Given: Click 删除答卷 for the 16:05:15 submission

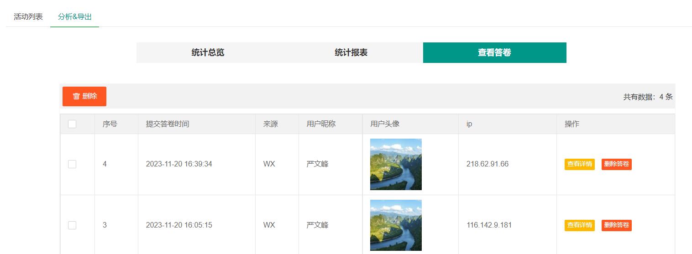Looking at the screenshot, I should click(x=616, y=225).
